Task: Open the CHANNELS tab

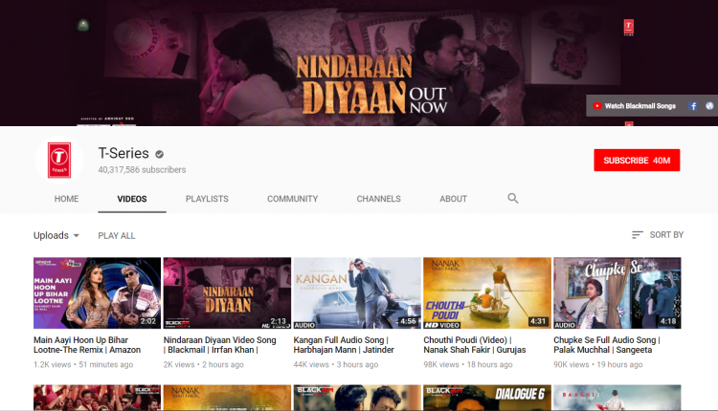Action: tap(379, 199)
